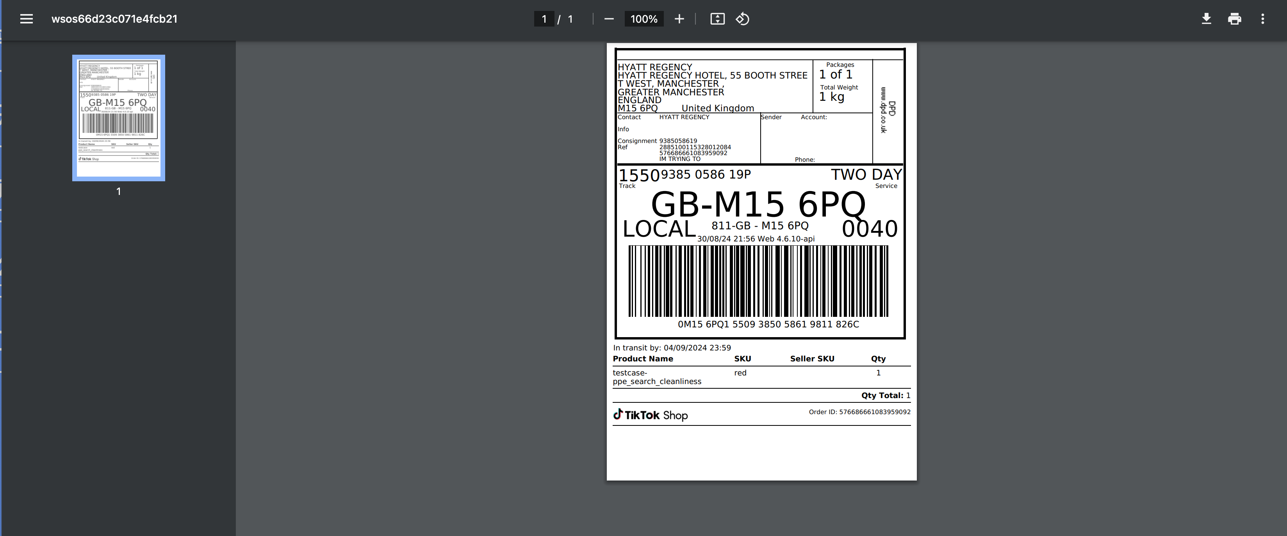Click the Product Name column header
The image size is (1287, 536).
coord(642,359)
